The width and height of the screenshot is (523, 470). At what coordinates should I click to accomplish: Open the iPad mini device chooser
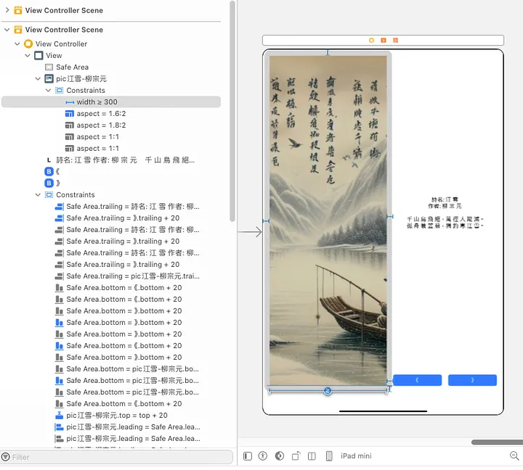pos(356,456)
